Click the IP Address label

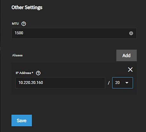point(23,73)
